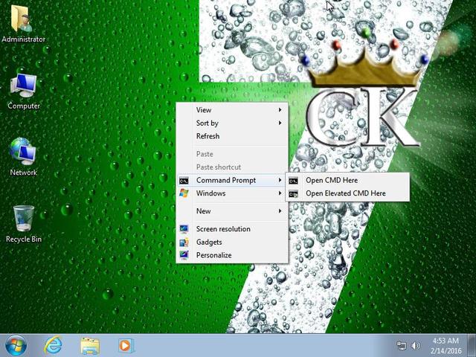Choose Open CMD Here

[347, 180]
